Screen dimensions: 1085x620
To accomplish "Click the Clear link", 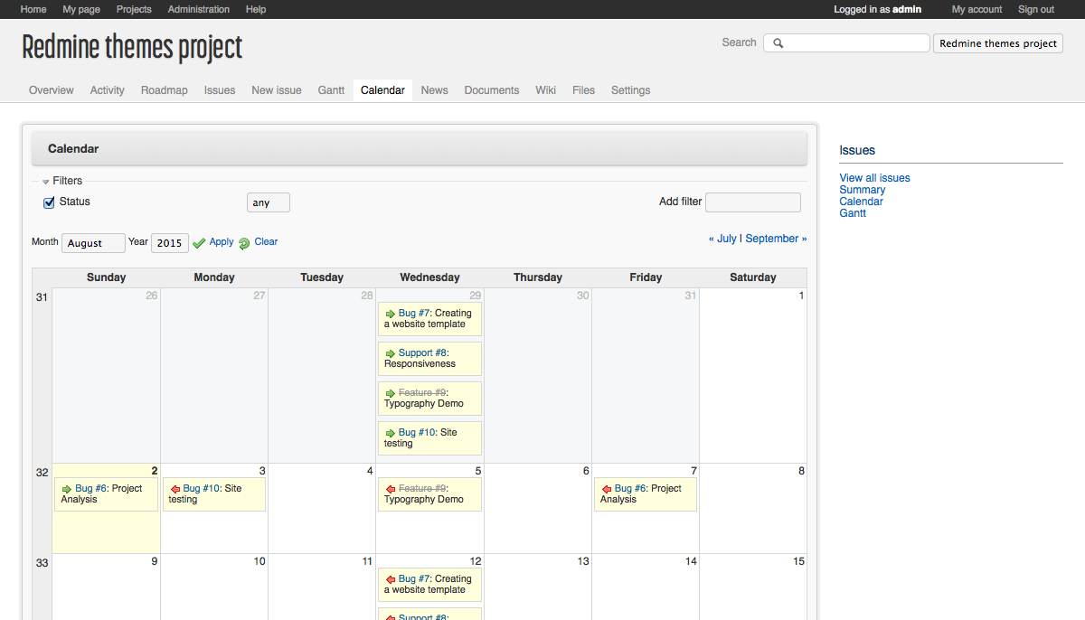I will click(266, 242).
